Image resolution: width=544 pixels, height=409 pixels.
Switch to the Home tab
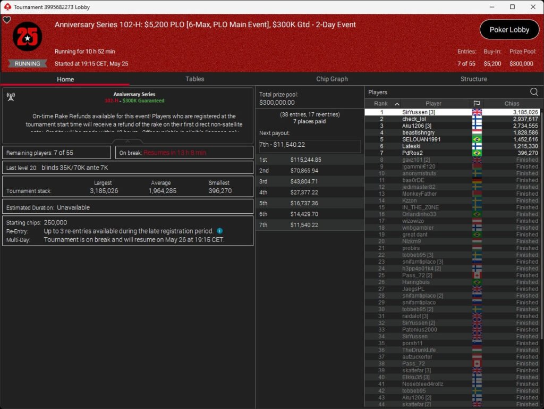click(65, 79)
